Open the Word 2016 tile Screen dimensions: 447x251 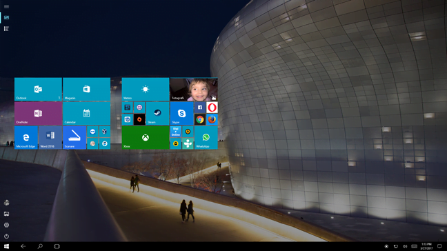point(50,138)
